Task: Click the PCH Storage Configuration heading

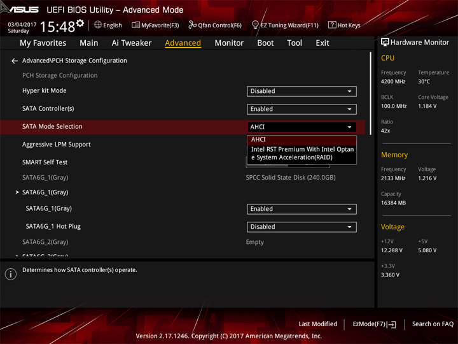Action: pos(60,75)
